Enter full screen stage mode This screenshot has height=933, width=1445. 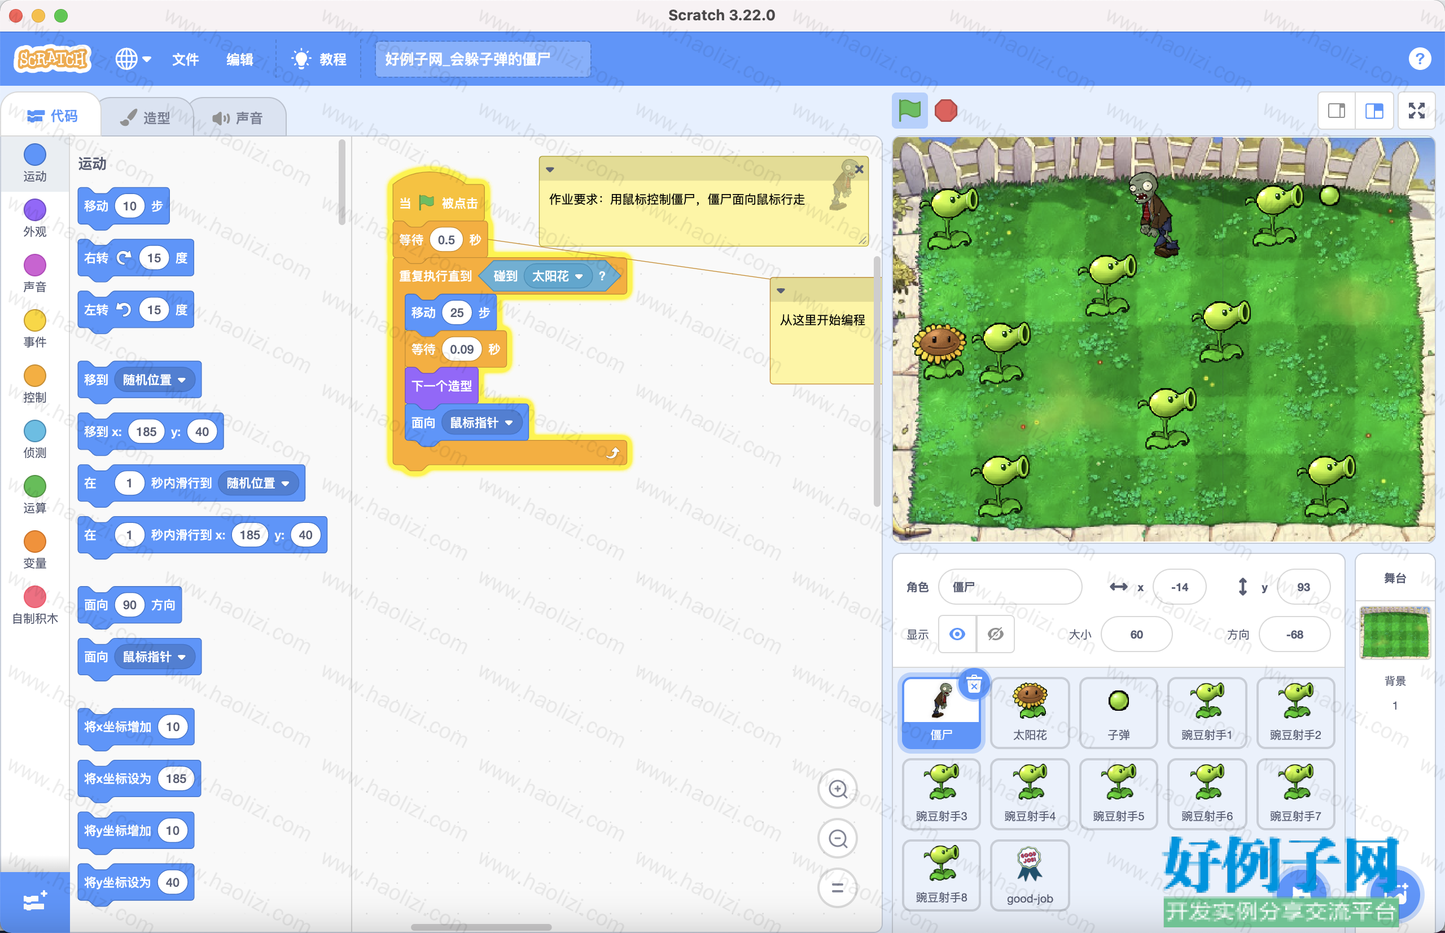(x=1417, y=111)
